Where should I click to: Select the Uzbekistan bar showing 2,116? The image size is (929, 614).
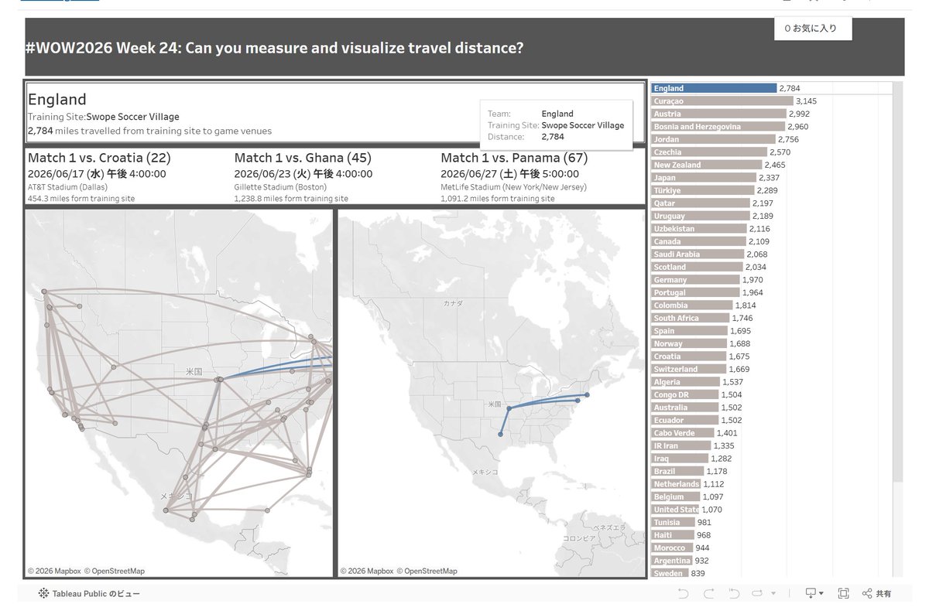tap(699, 229)
